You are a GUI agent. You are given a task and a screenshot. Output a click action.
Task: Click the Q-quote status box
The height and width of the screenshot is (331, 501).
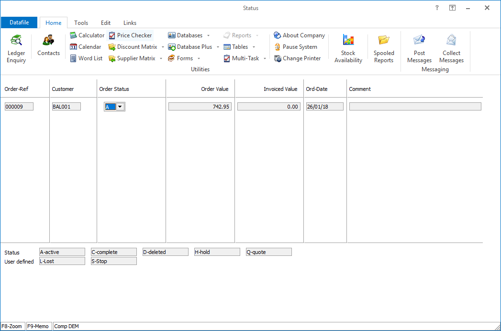pyautogui.click(x=269, y=252)
